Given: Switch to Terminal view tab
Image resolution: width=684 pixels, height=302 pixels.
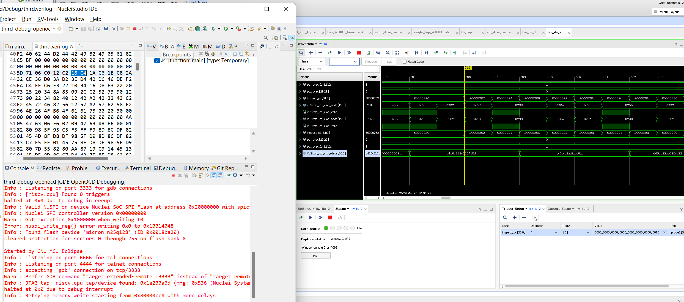Looking at the screenshot, I should 138,168.
